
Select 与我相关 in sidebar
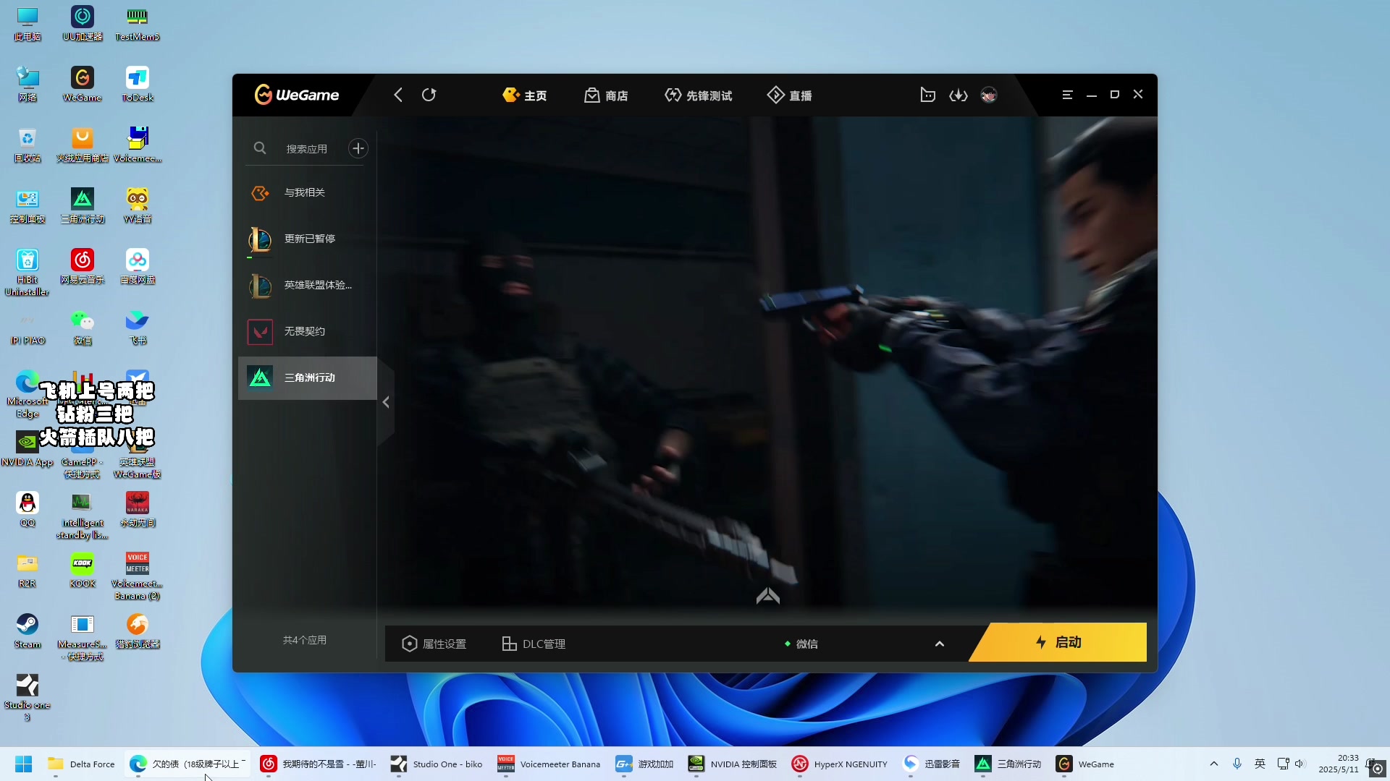(308, 192)
